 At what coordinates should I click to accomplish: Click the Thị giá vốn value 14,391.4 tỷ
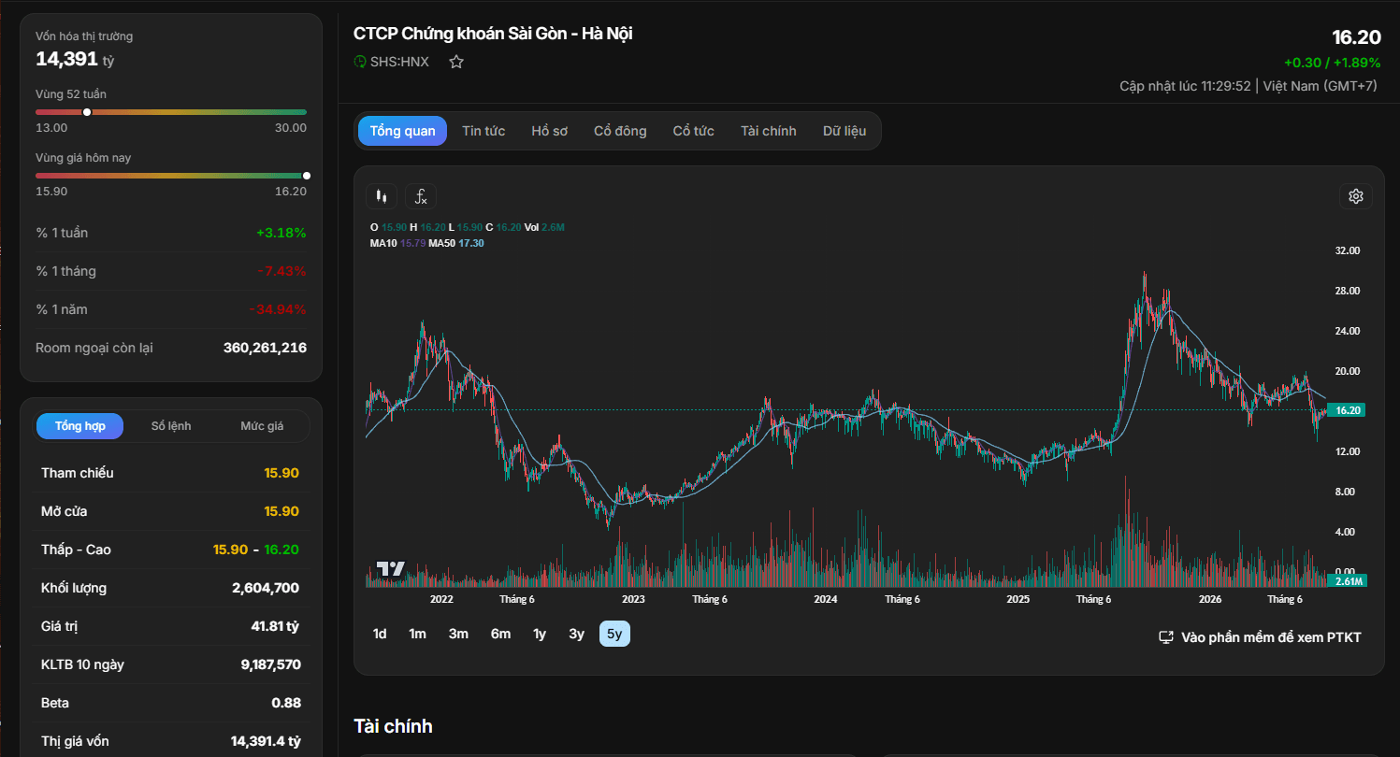(266, 741)
